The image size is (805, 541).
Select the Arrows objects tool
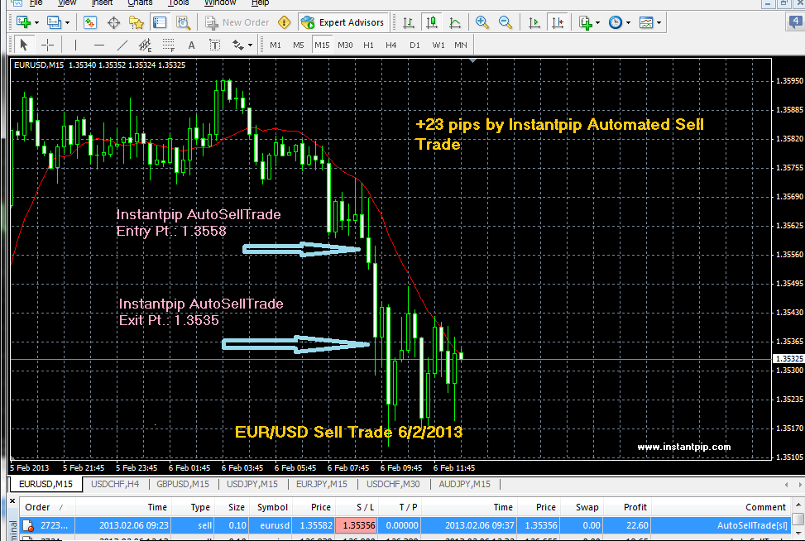tap(237, 45)
